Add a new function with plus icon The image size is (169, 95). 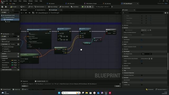pyautogui.click(x=18, y=44)
